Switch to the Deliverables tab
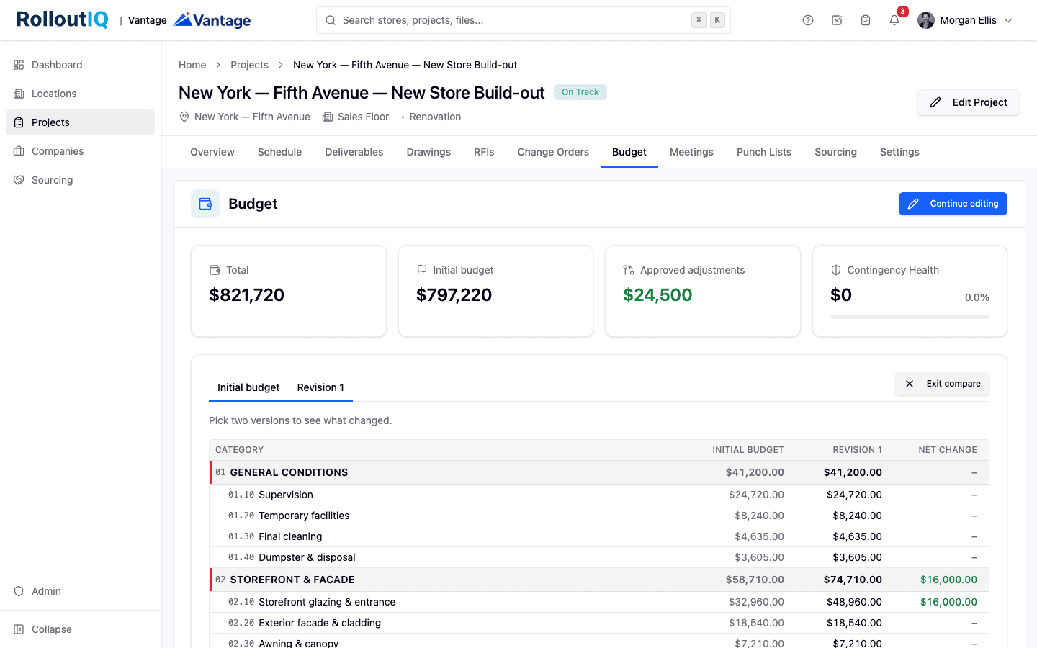 point(354,152)
